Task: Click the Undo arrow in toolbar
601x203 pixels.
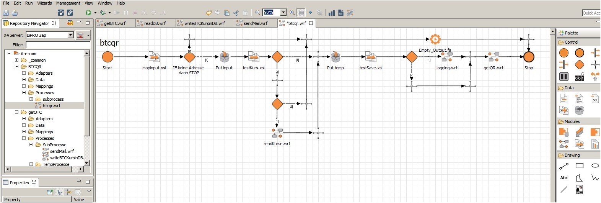Action: click(208, 13)
